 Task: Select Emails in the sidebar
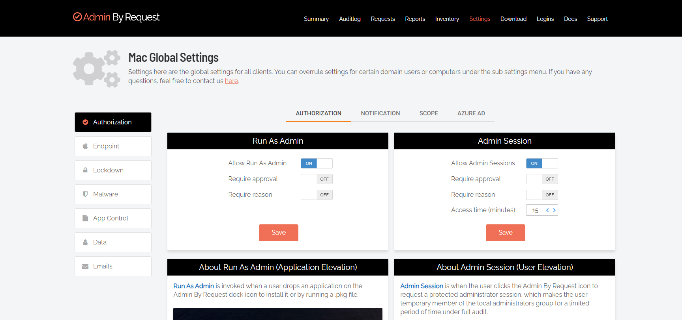tap(113, 266)
